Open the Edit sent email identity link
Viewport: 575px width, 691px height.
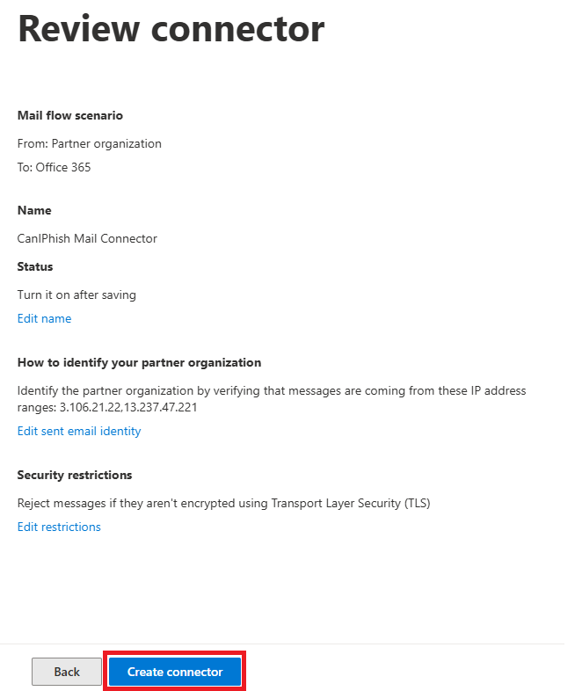click(x=79, y=431)
